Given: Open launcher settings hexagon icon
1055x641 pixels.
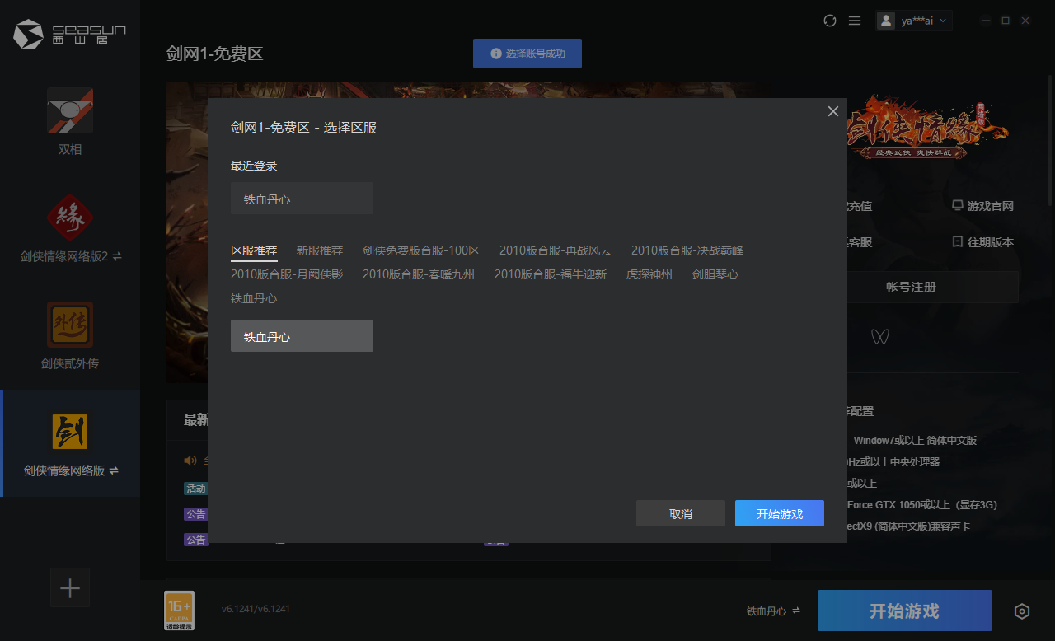Looking at the screenshot, I should (1022, 611).
